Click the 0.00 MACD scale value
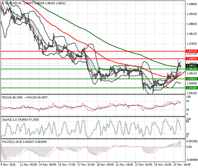The image size is (198, 168). [x=189, y=147]
